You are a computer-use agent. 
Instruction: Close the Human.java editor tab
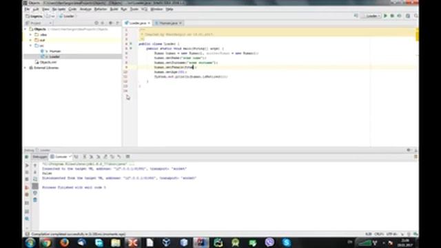point(181,23)
